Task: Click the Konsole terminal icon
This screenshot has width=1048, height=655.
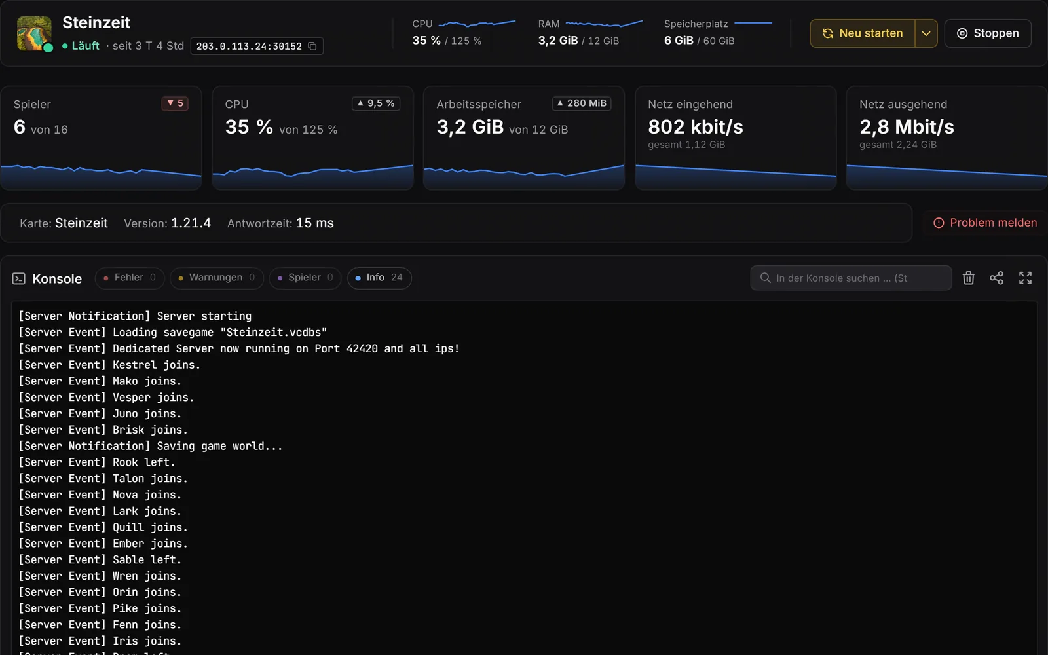Action: (19, 278)
